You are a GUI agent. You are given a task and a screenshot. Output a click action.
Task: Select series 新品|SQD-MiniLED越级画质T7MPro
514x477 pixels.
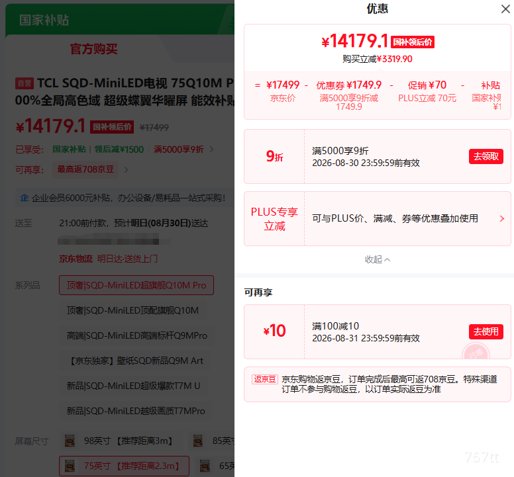click(136, 412)
